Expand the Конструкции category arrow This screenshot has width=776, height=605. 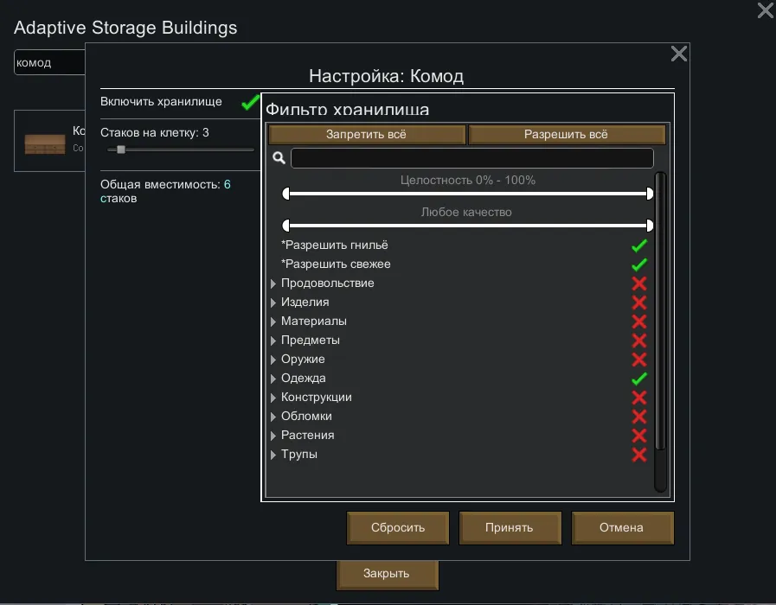(273, 398)
